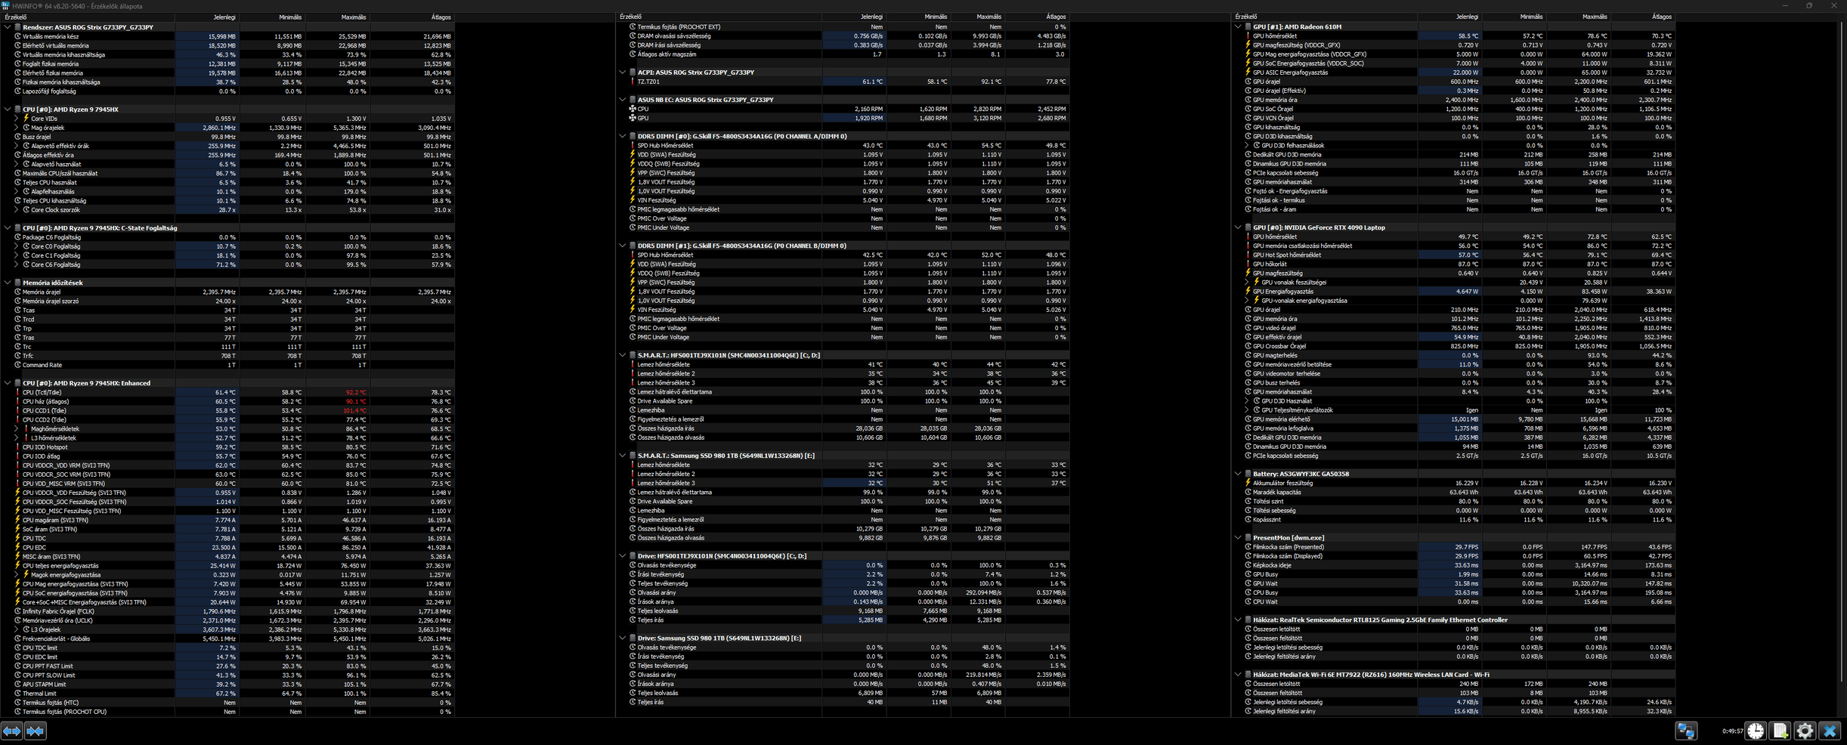Expand the Core Clock szorzók row
This screenshot has width=1847, height=745.
click(x=17, y=210)
